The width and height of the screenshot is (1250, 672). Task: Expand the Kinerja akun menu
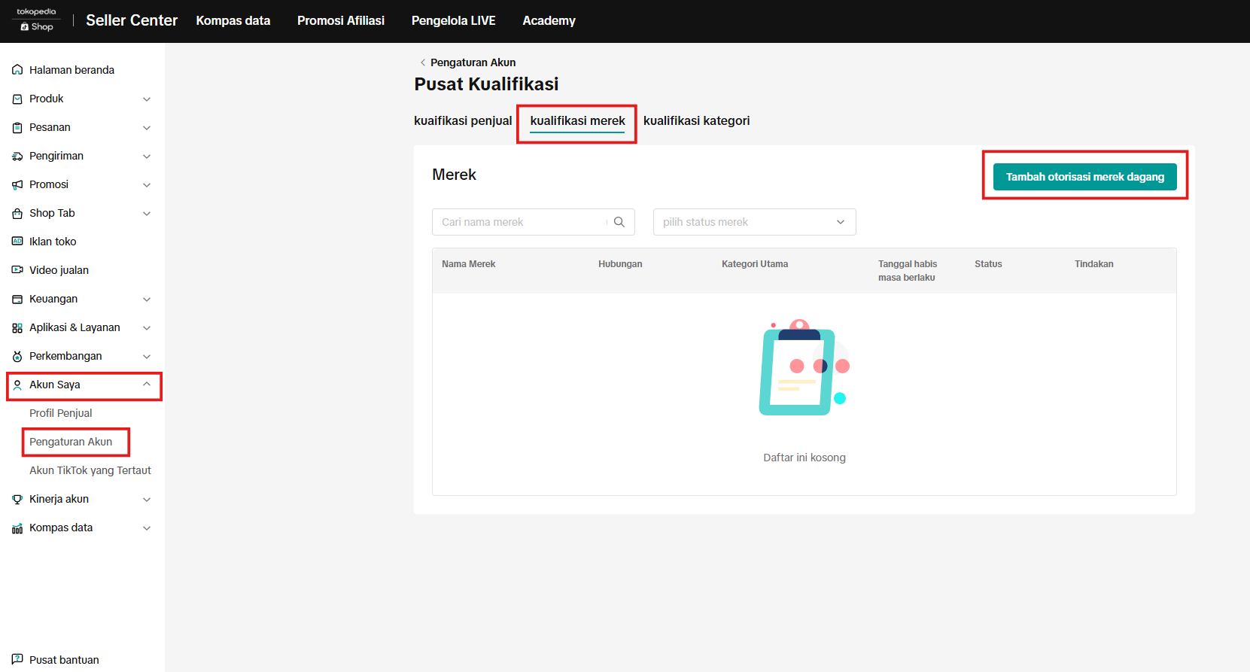(x=147, y=500)
